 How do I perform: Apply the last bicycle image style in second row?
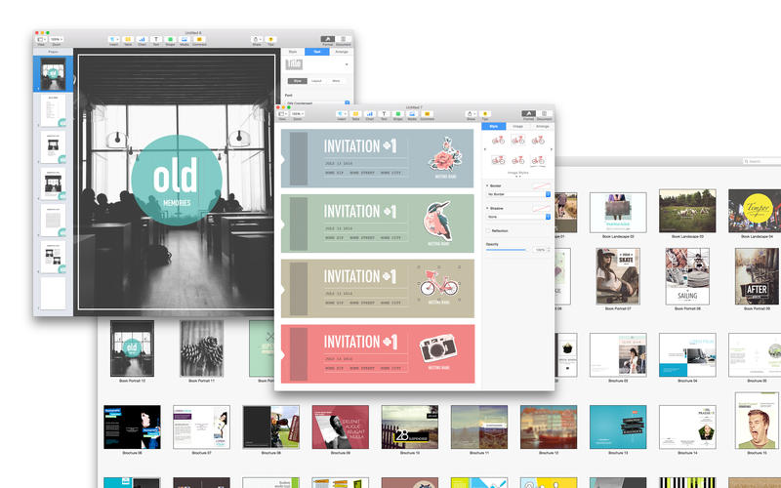pos(538,160)
